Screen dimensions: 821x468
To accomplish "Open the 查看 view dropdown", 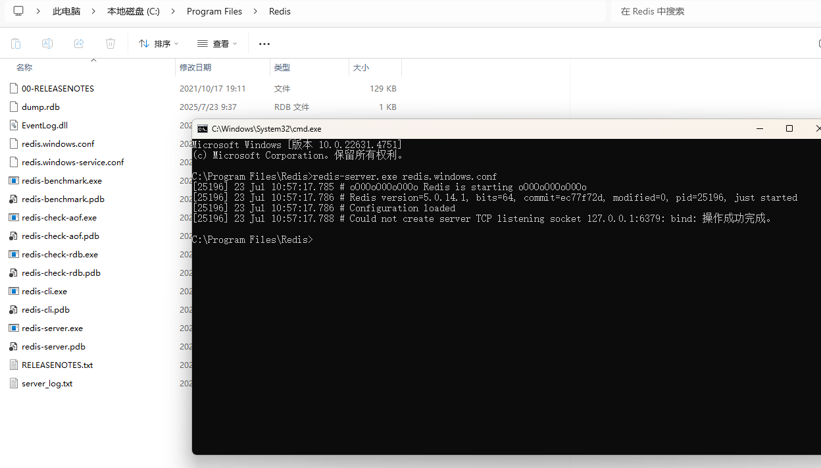I will tap(217, 43).
